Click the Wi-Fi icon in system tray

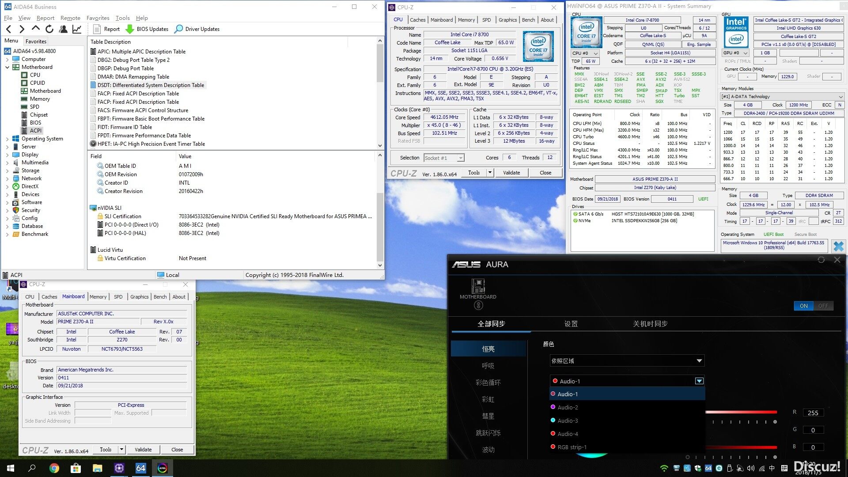(x=664, y=468)
